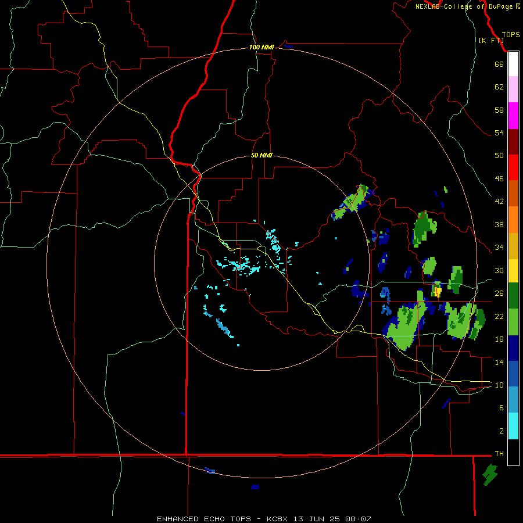Screen dimensions: 523x523
Task: Click the 50 legend label
Action: click(499, 156)
